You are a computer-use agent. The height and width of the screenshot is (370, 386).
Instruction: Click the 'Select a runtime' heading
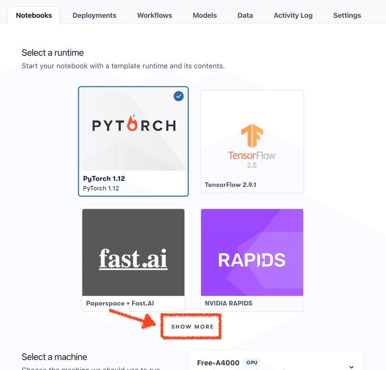pos(53,53)
